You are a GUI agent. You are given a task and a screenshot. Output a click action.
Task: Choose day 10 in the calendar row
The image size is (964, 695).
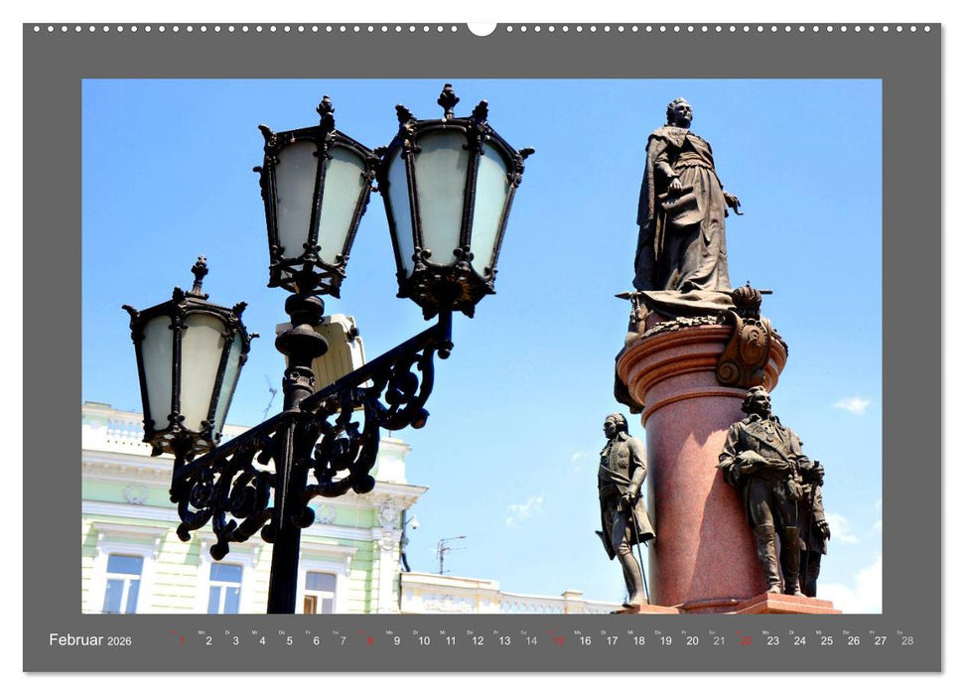pyautogui.click(x=424, y=641)
